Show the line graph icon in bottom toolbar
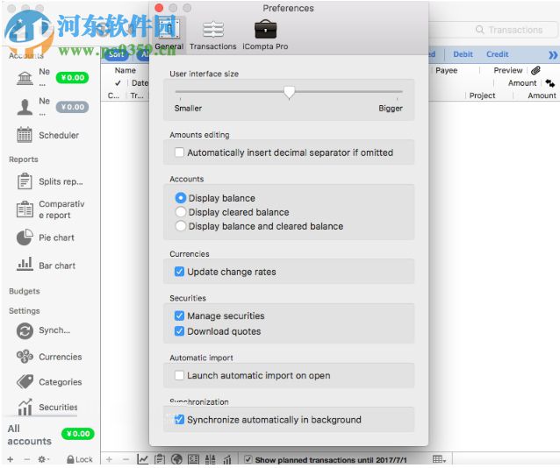The width and height of the screenshot is (560, 468). (143, 459)
